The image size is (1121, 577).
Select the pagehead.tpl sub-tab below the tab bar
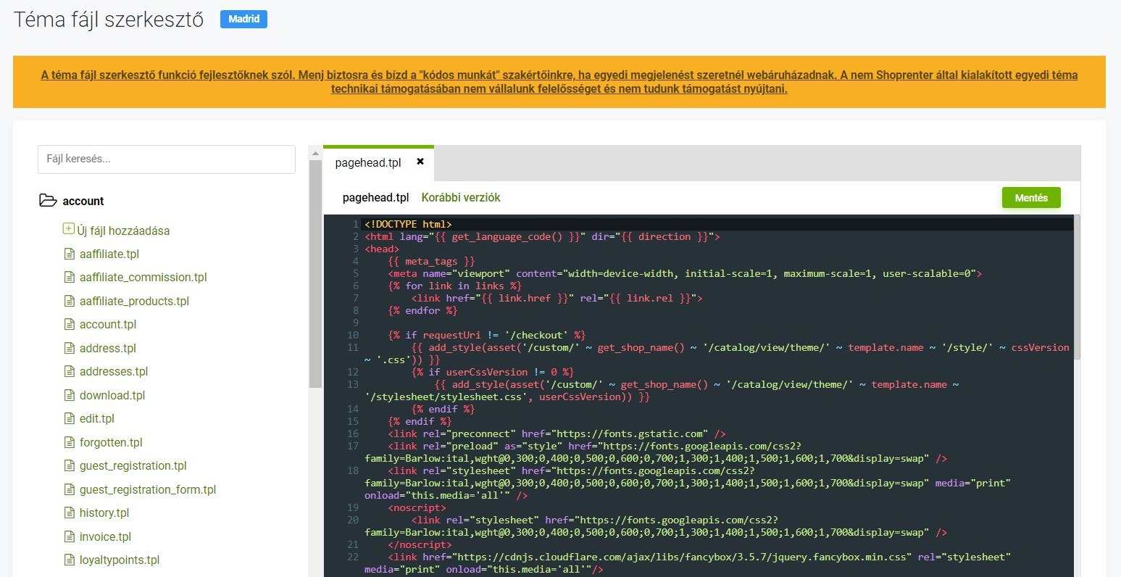click(375, 197)
